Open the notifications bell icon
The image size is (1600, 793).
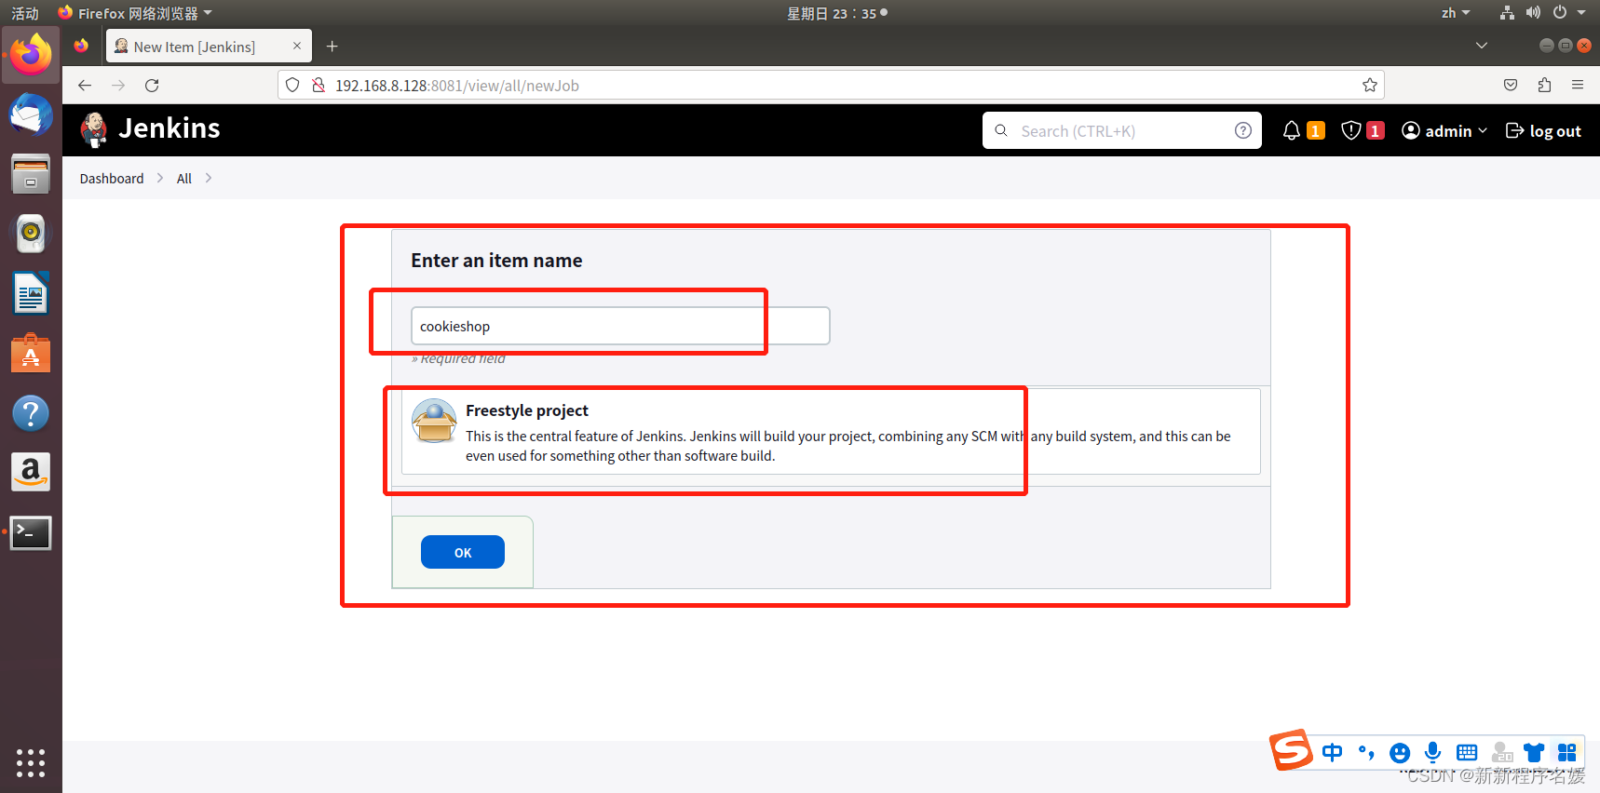tap(1291, 131)
